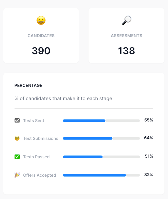Click the Test Submissions label
Screen dimensions: 168x199
pyautogui.click(x=41, y=138)
